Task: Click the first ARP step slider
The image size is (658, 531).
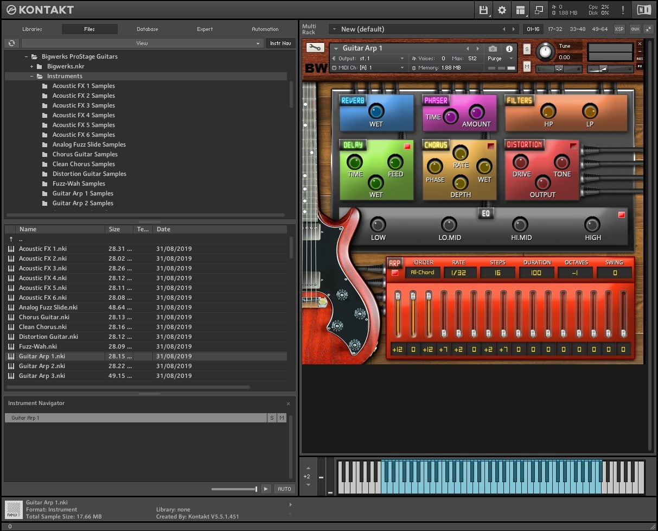Action: point(398,314)
